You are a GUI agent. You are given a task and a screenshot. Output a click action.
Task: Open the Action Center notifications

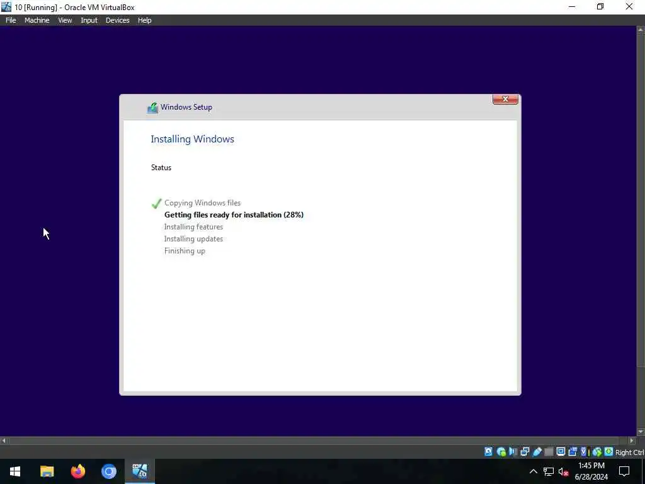pyautogui.click(x=624, y=471)
